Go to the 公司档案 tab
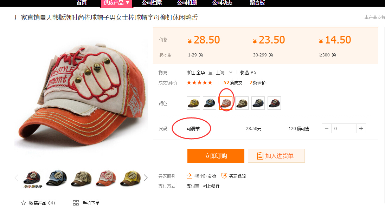 (x=152, y=3)
